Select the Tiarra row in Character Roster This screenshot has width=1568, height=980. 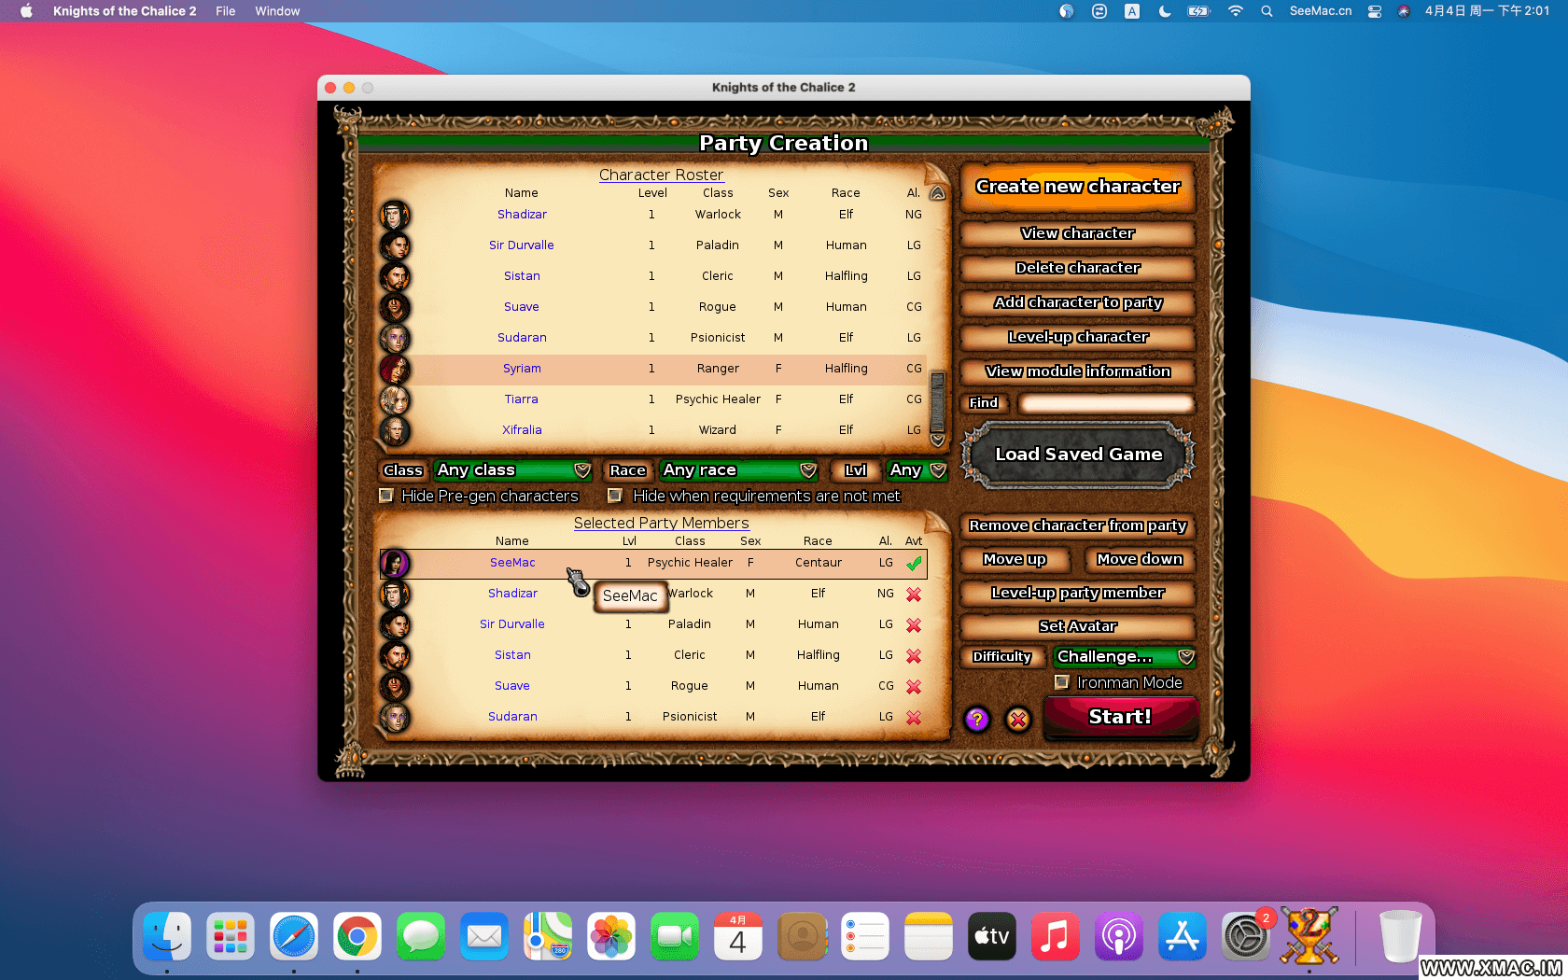[x=652, y=399]
